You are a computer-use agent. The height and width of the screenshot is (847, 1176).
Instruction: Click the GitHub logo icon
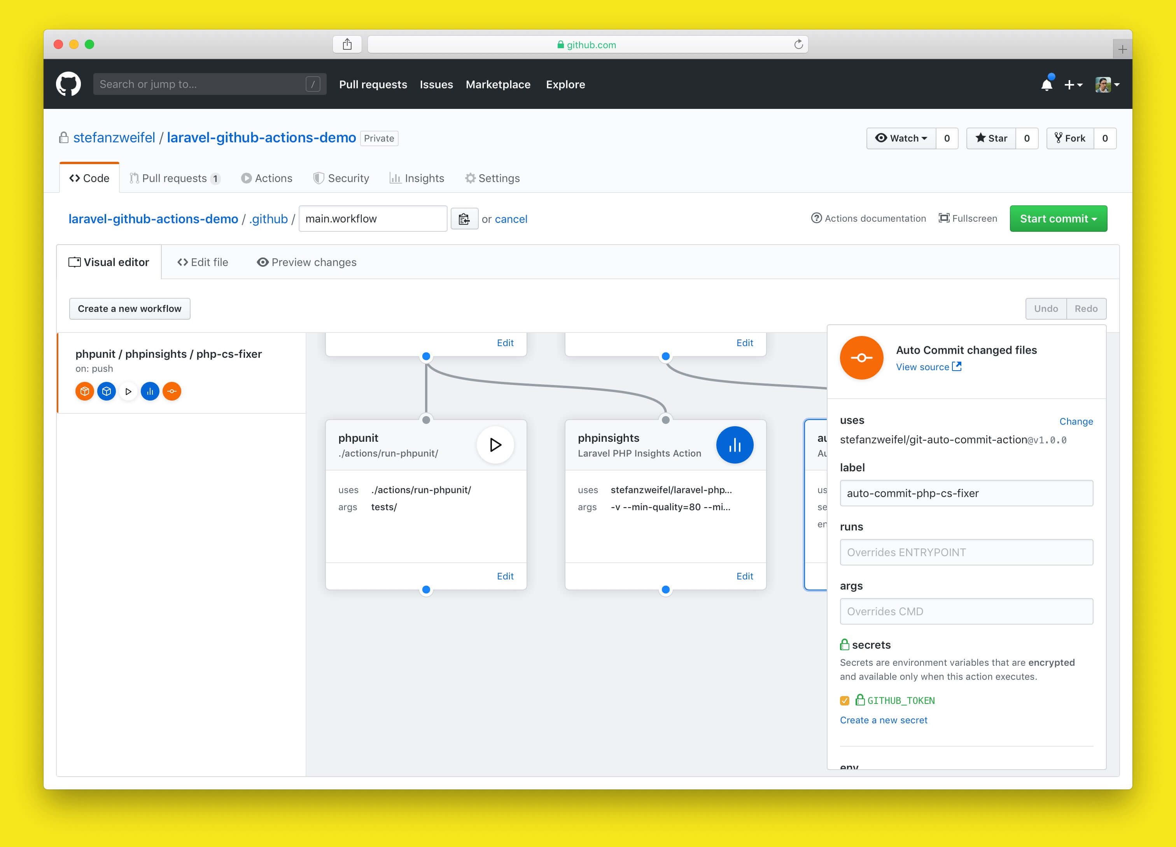click(68, 84)
